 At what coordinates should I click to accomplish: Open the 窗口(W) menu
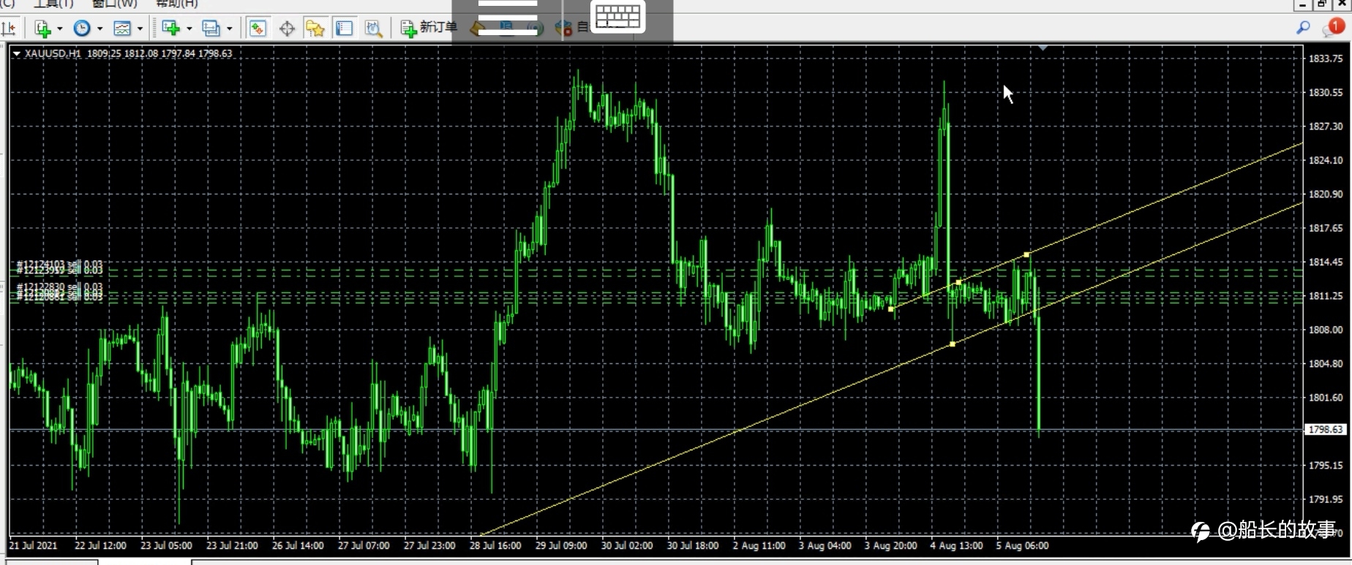pyautogui.click(x=114, y=4)
